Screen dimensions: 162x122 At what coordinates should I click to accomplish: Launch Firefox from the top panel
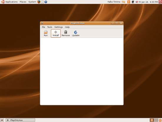[39, 2]
